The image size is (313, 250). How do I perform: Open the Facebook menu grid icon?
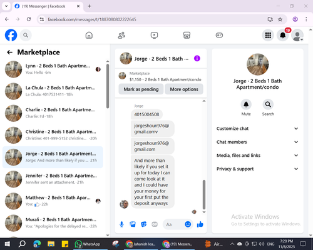(x=268, y=35)
